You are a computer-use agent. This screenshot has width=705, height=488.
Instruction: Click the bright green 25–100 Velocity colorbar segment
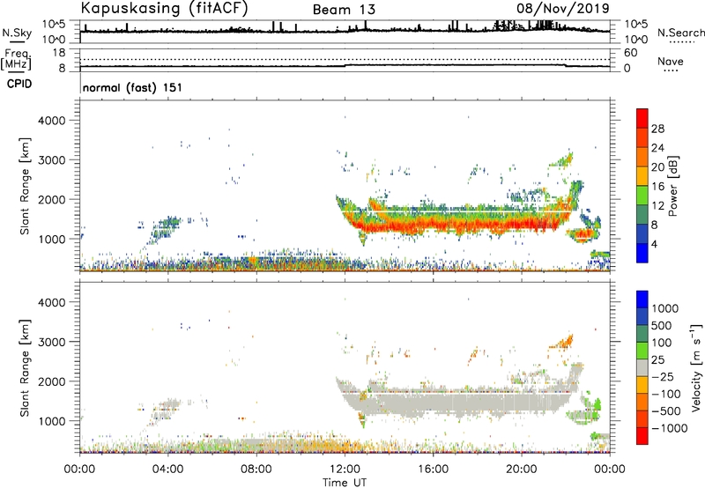point(642,351)
